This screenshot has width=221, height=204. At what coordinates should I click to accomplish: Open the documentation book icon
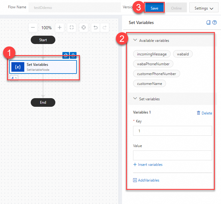click(208, 22)
